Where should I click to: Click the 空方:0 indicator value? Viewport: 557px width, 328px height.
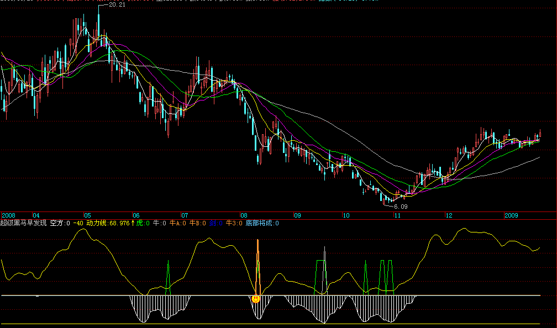pyautogui.click(x=60, y=223)
